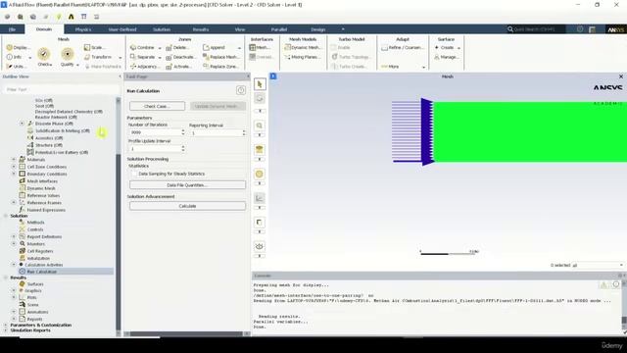This screenshot has width=627, height=353.
Task: Select Controls under Solution
Action: click(x=35, y=229)
